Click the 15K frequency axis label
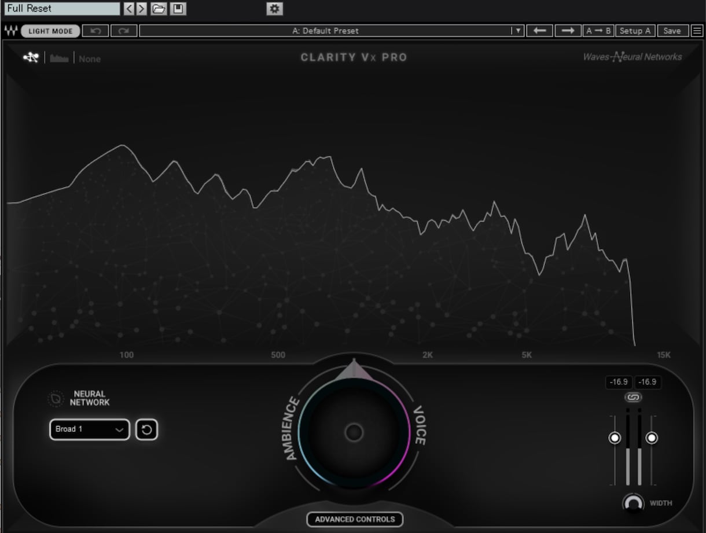Viewport: 706px width, 533px height. click(664, 355)
